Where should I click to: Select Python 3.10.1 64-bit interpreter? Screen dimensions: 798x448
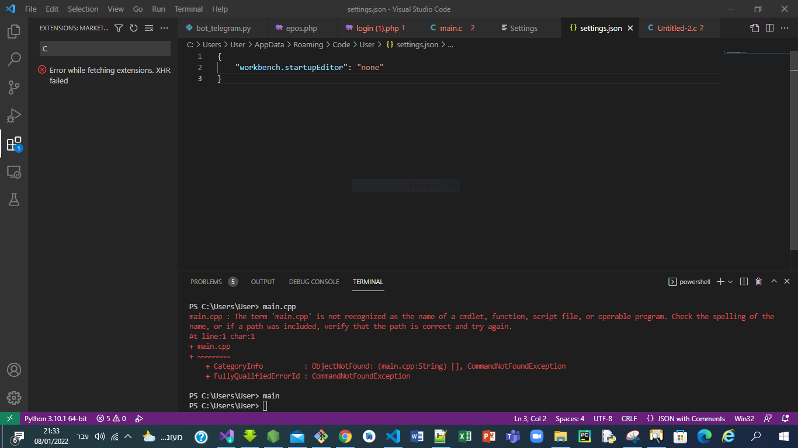(x=55, y=418)
